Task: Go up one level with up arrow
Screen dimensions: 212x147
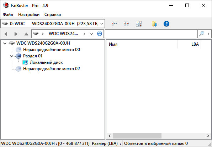Action: click(26, 34)
